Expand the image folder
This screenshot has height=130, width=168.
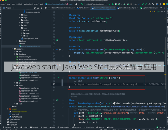(x=19, y=15)
